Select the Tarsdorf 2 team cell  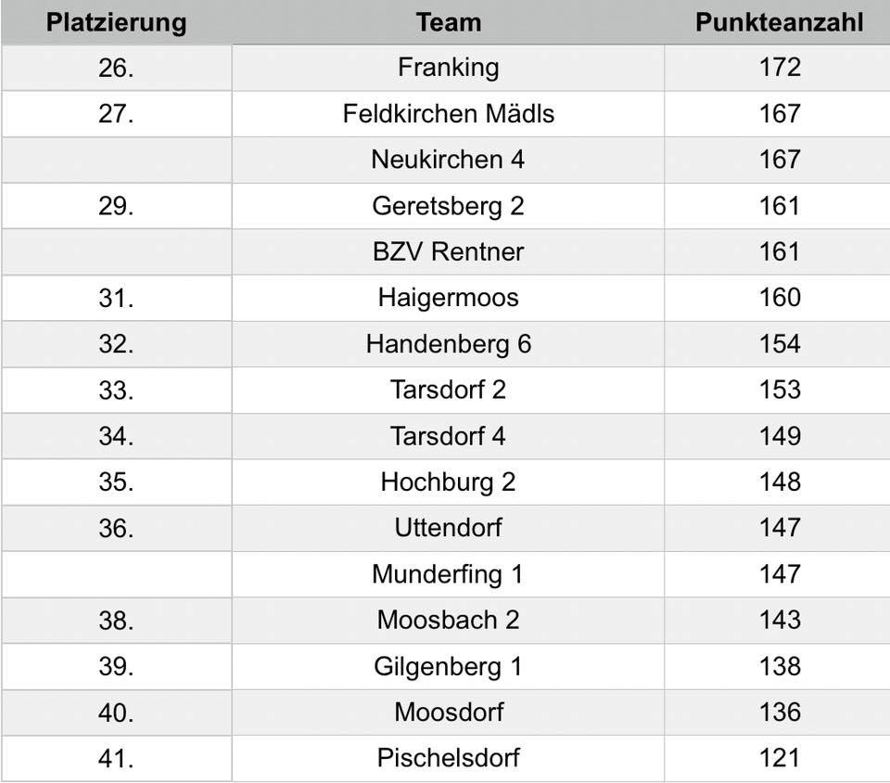pyautogui.click(x=449, y=390)
